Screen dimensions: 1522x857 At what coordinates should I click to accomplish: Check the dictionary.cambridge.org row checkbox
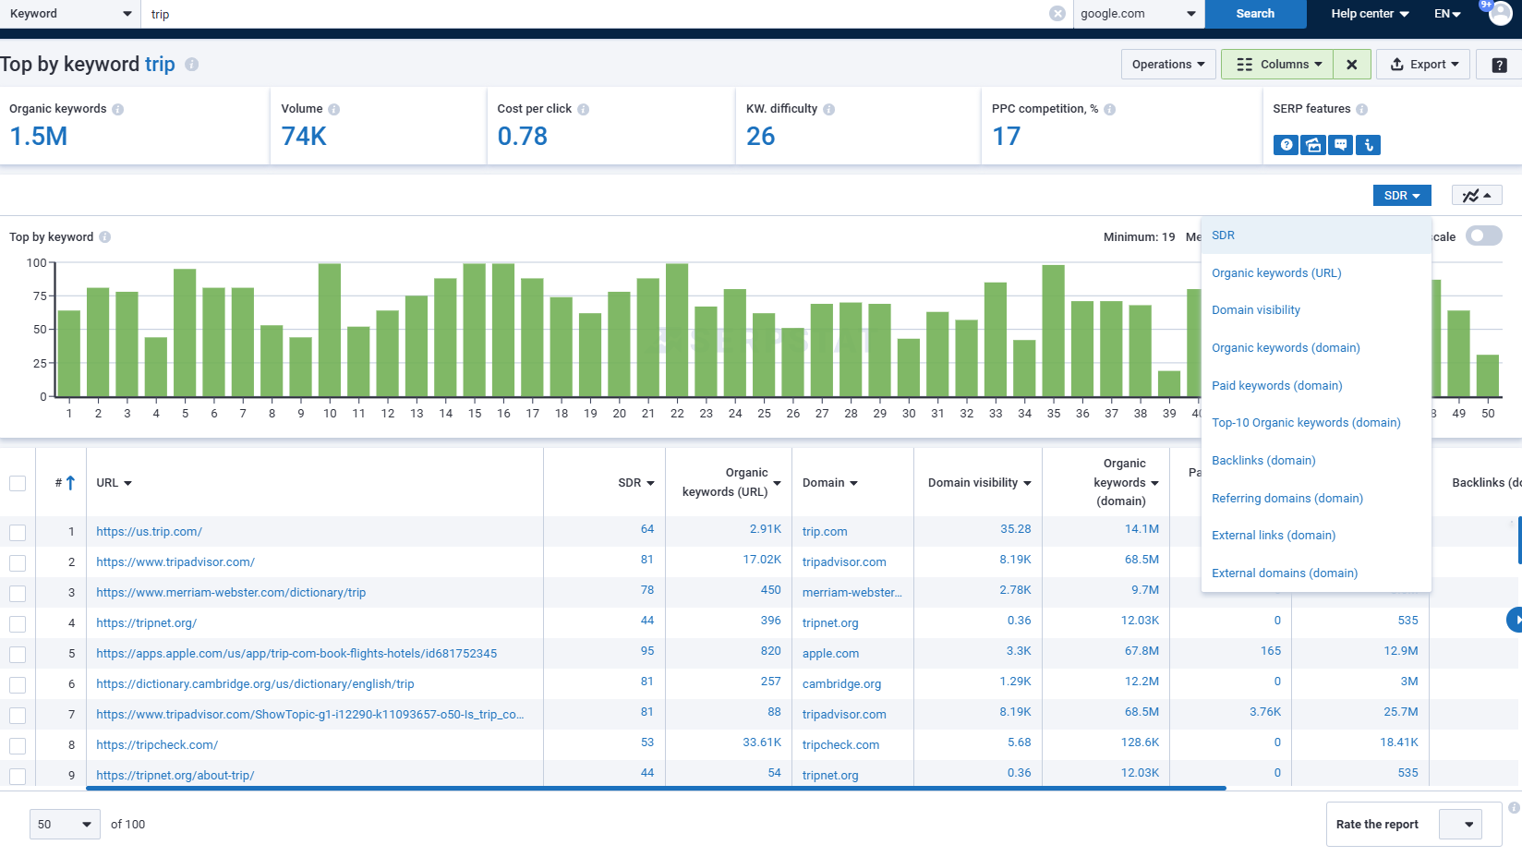coord(18,684)
